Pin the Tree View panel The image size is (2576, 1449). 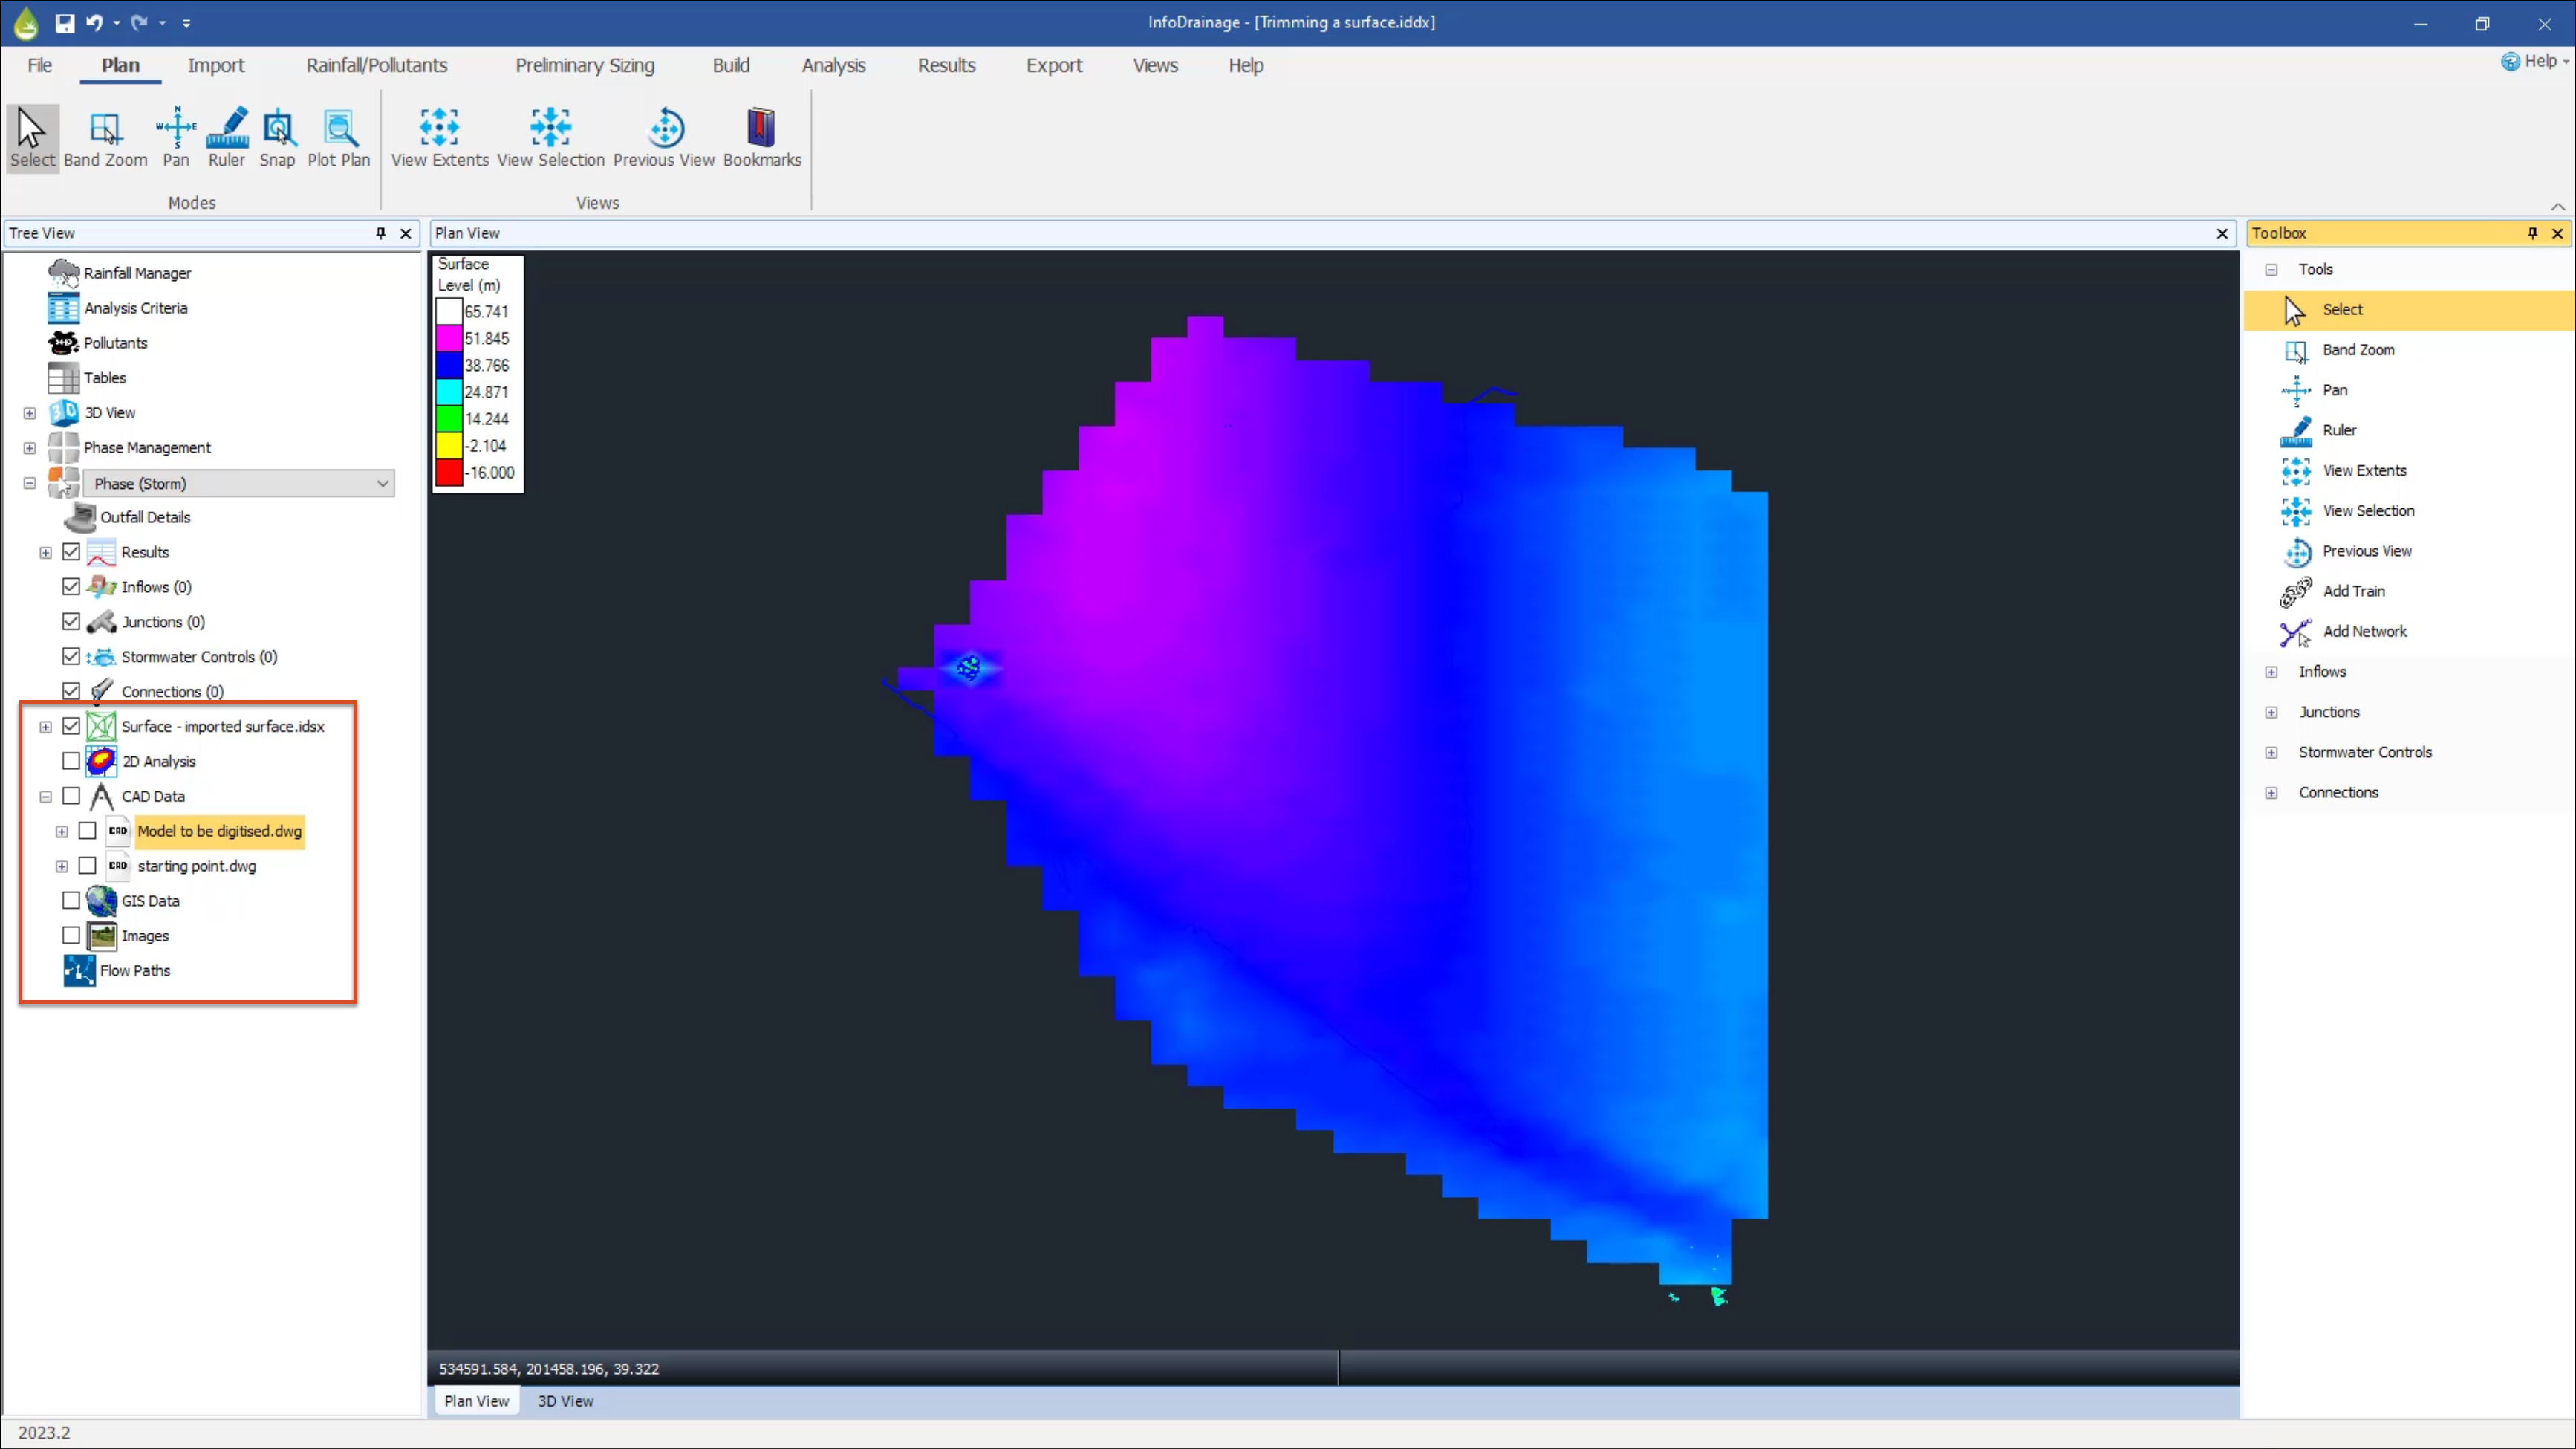pyautogui.click(x=380, y=233)
